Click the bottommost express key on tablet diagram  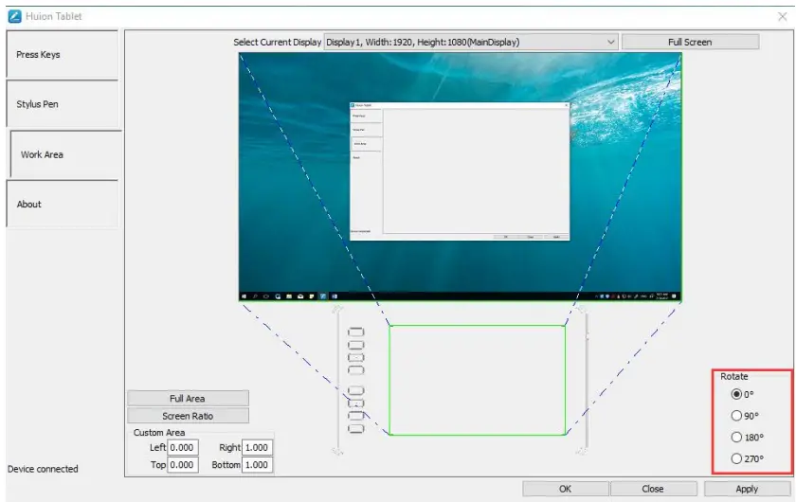[x=356, y=429]
